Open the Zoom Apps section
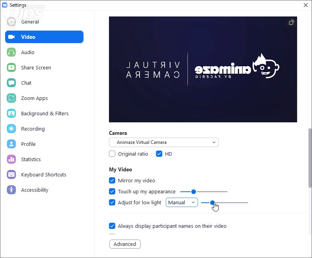Viewport: 312px width, 258px height. [44, 98]
